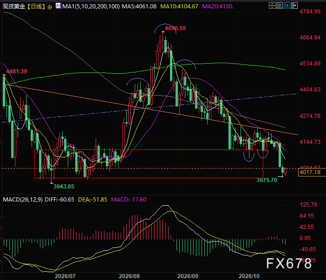Screen dimensions: 326x280
Task: Click the 3975.70 low price label
Action: (267, 180)
